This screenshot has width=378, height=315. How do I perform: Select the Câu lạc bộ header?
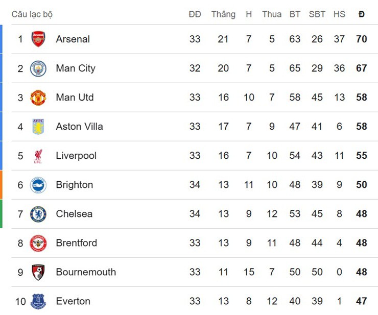click(x=32, y=14)
